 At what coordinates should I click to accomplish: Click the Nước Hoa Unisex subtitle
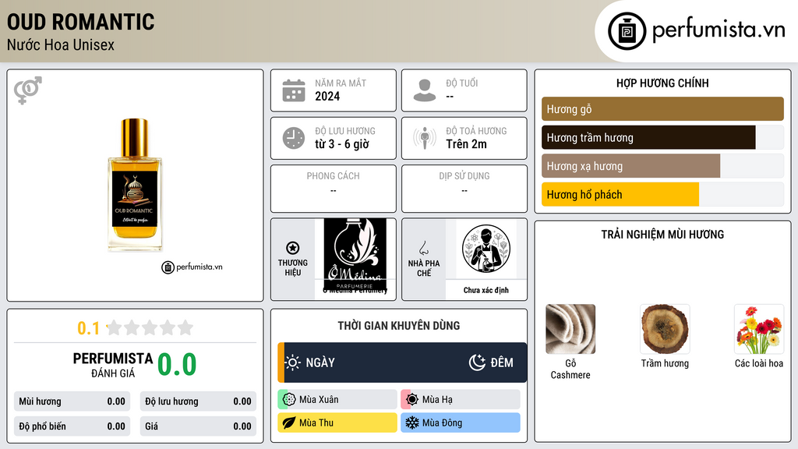61,44
